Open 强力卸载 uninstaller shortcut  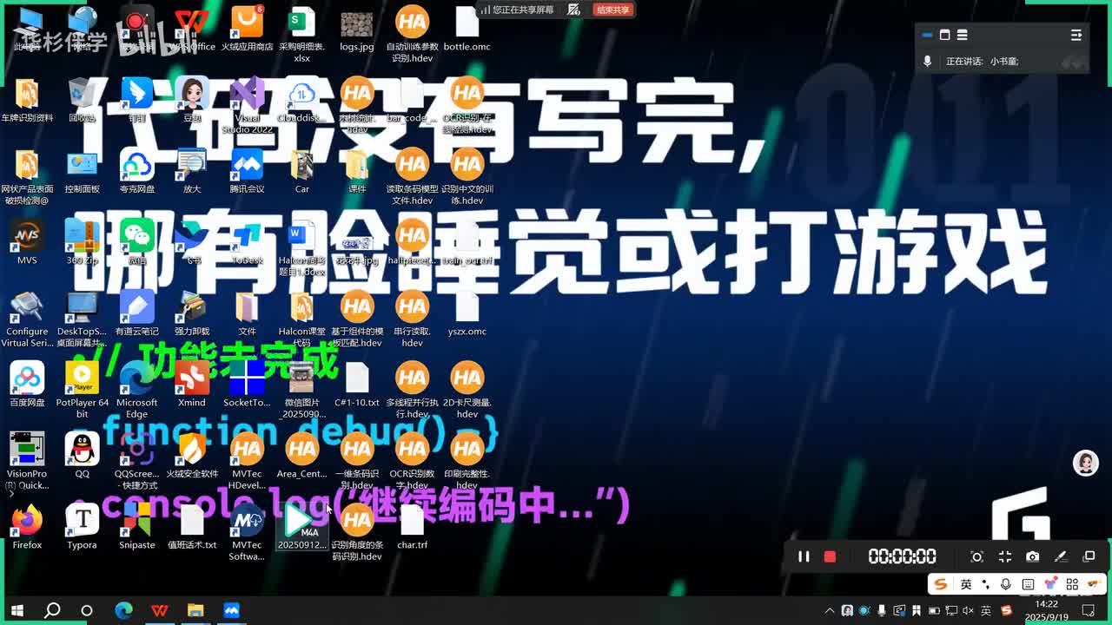[192, 314]
